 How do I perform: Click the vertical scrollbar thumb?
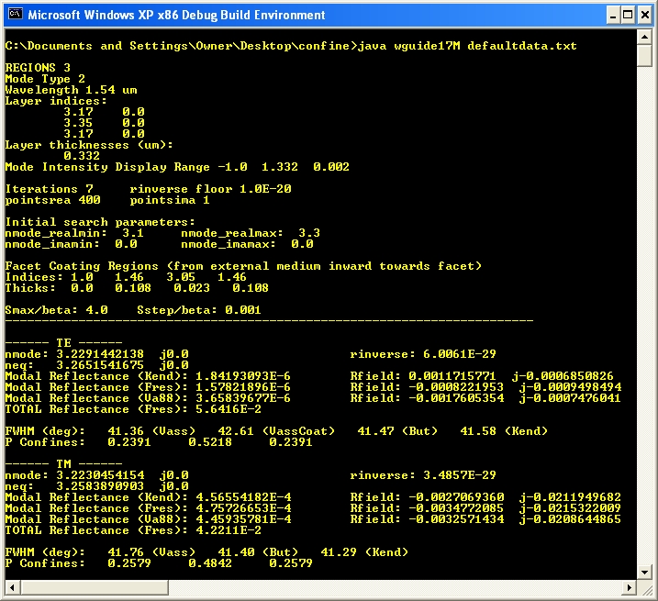645,55
